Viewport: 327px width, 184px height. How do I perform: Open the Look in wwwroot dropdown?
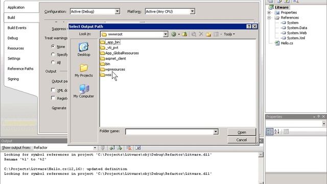pyautogui.click(x=166, y=34)
